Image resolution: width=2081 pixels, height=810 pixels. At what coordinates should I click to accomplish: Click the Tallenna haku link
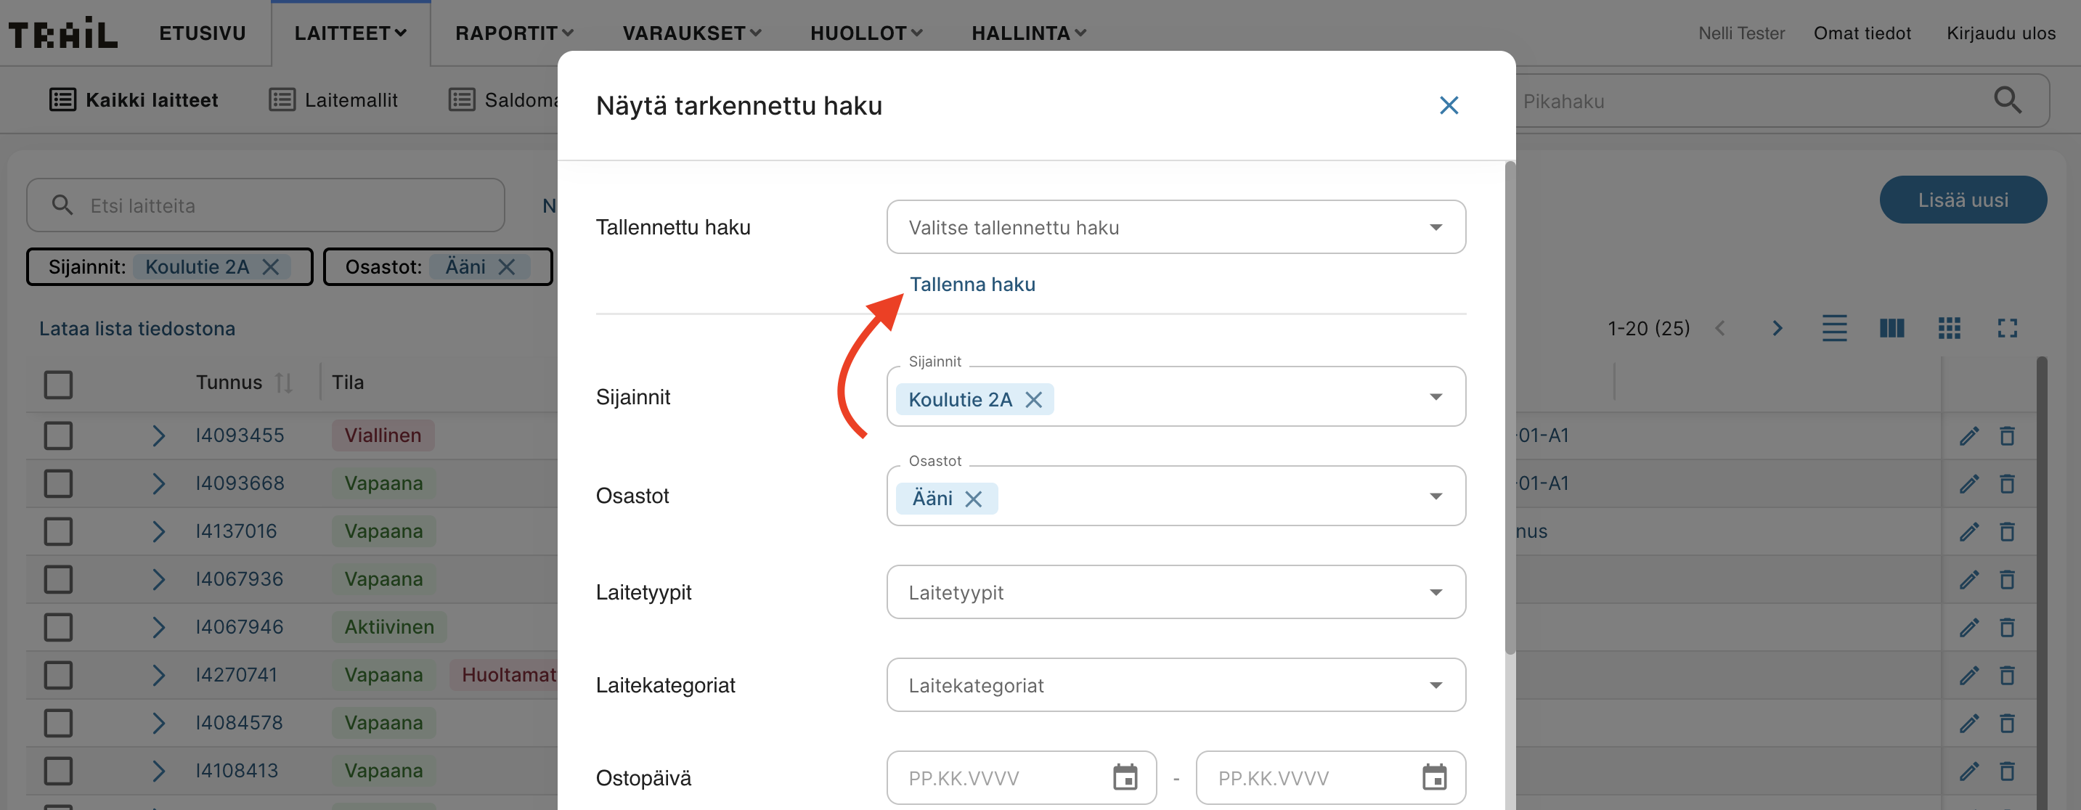tap(972, 285)
